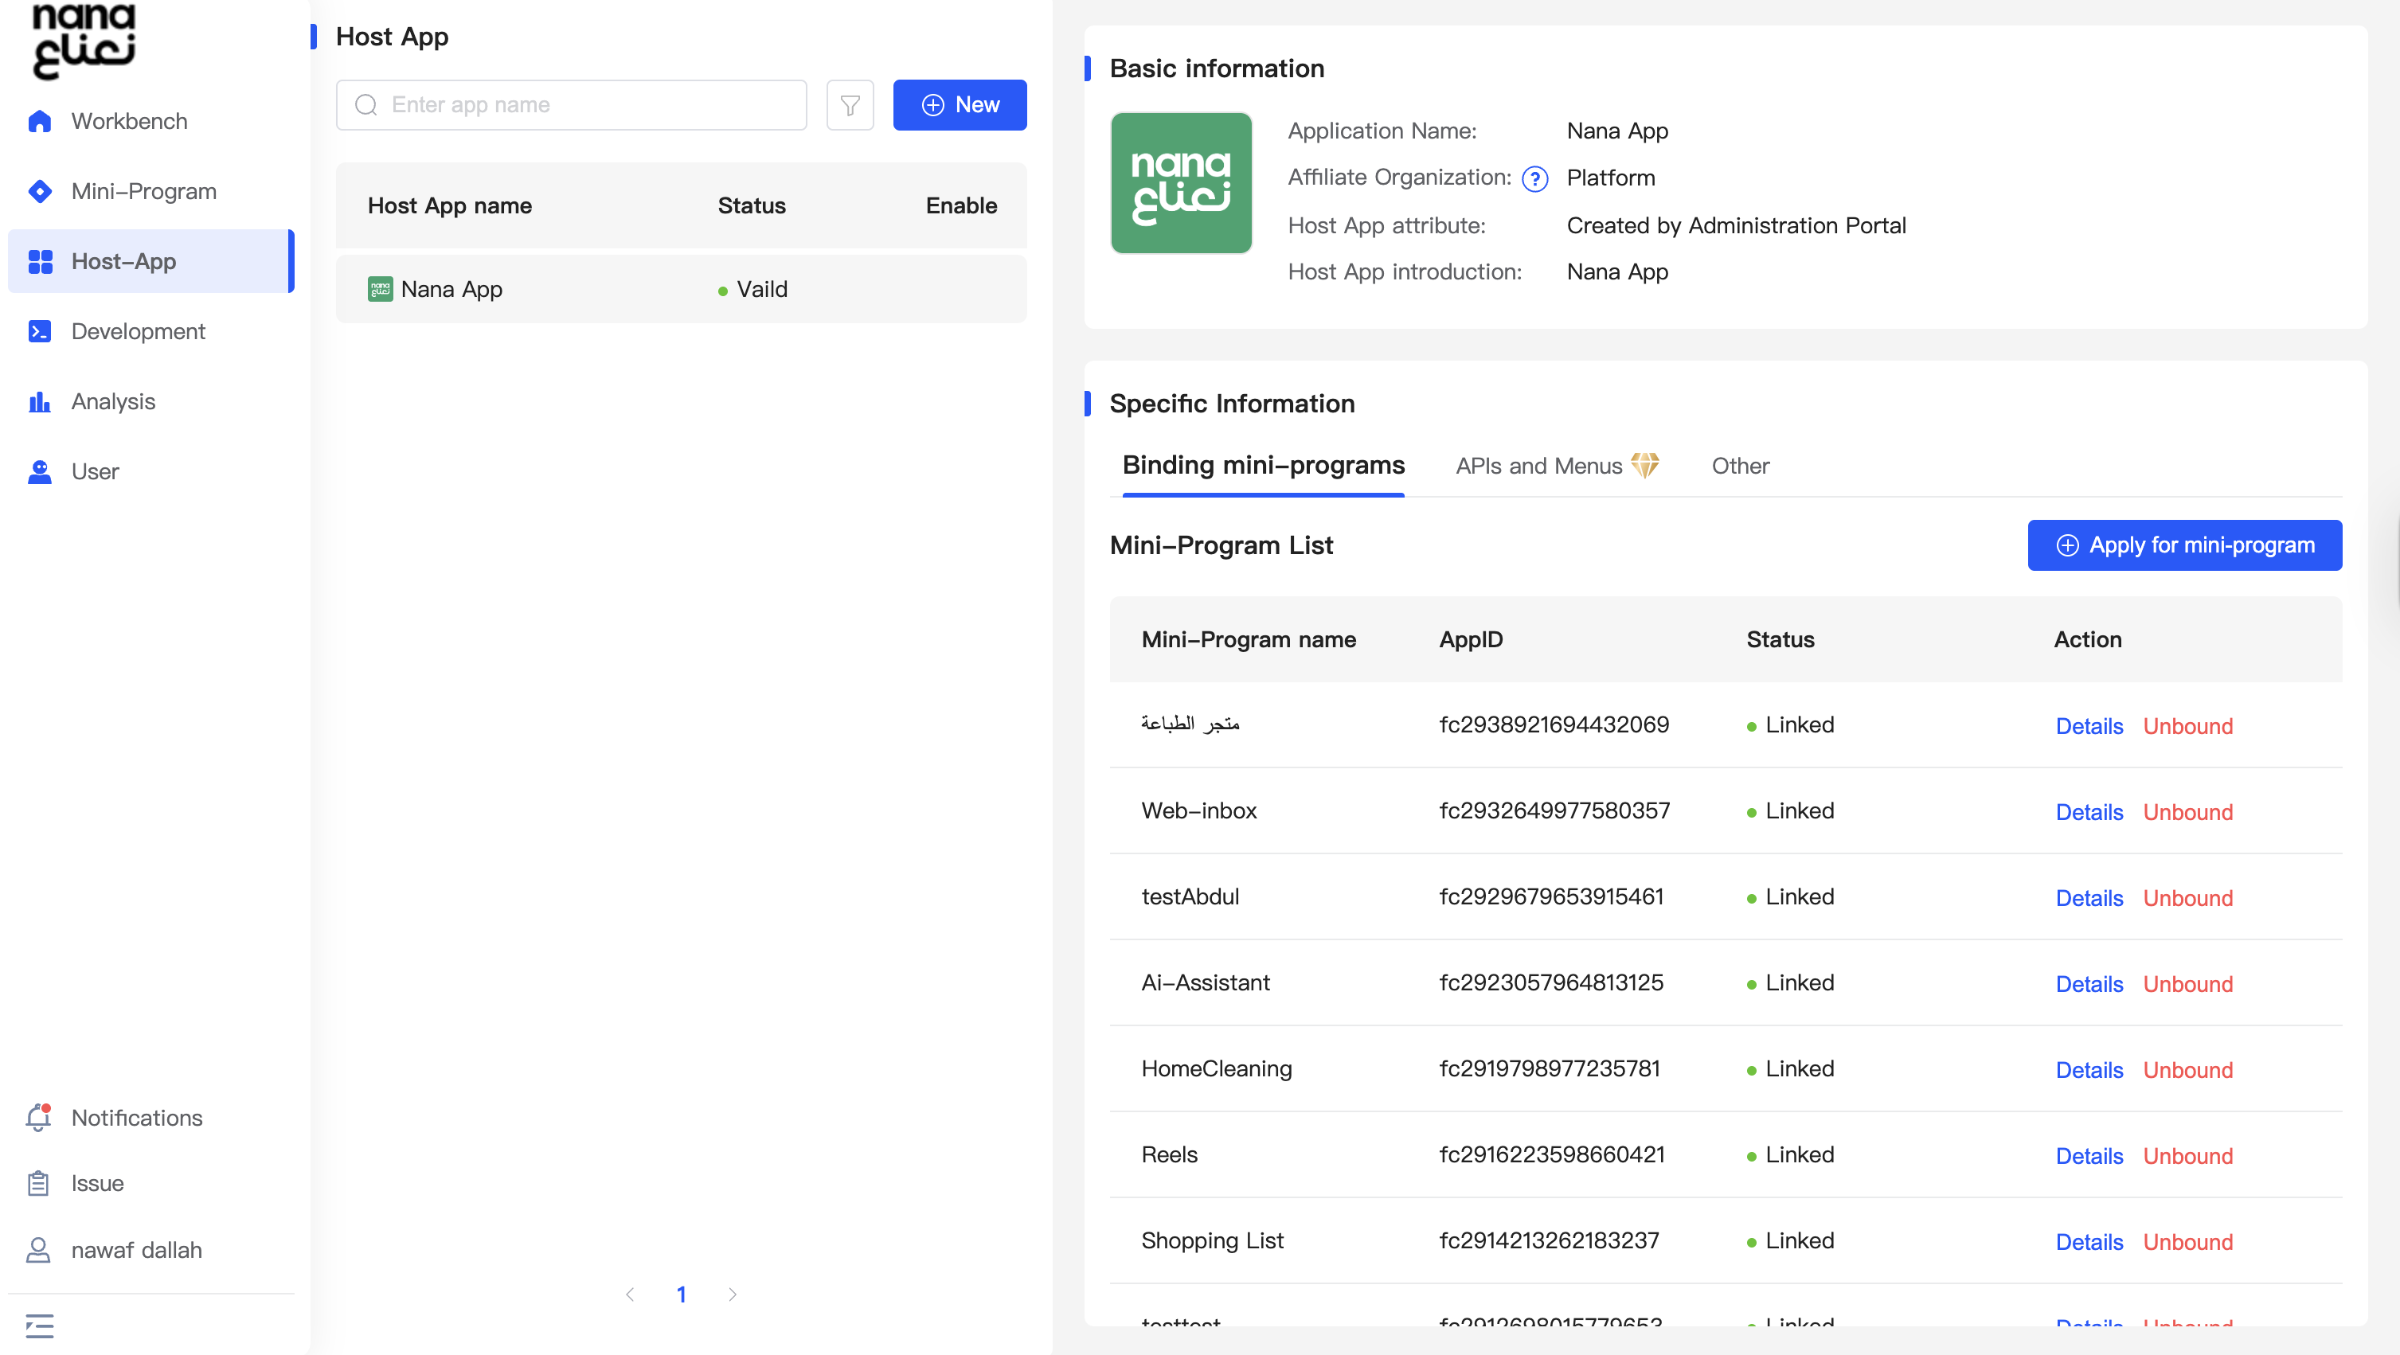Click the User avatar icon in sidebar

(x=39, y=471)
